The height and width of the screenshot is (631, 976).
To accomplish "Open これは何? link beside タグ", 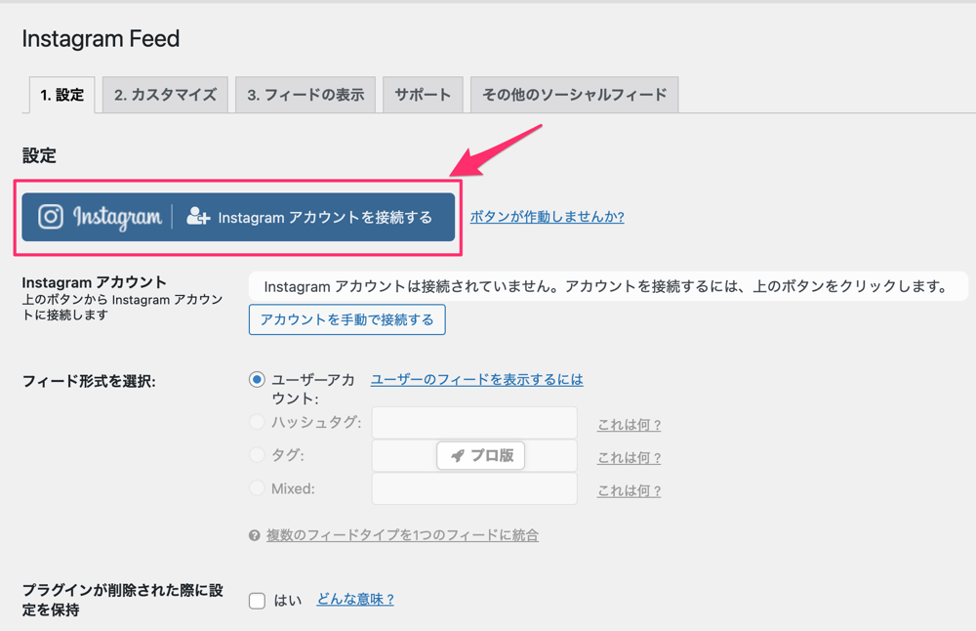I will tap(629, 458).
